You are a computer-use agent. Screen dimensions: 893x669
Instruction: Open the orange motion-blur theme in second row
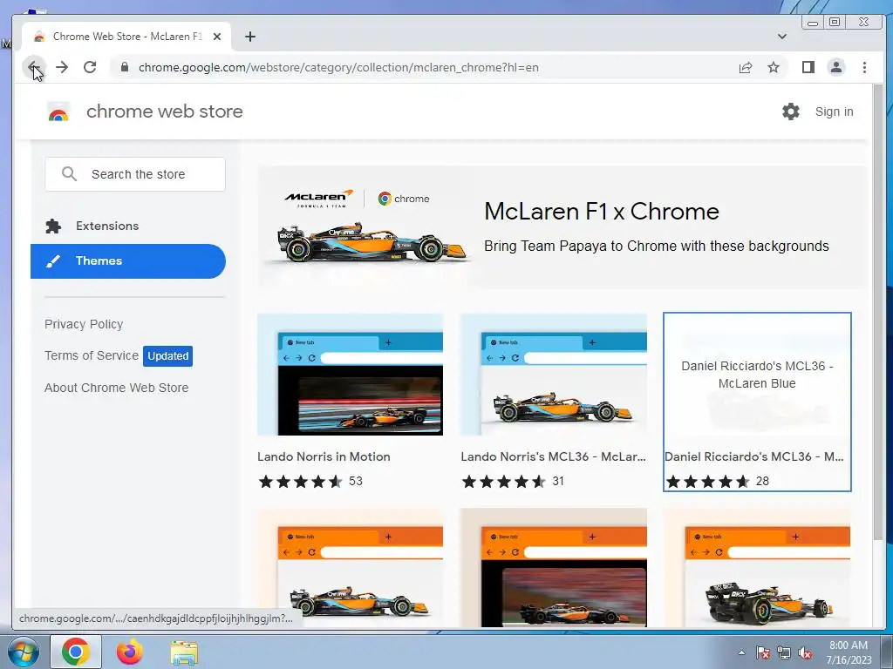point(554,568)
